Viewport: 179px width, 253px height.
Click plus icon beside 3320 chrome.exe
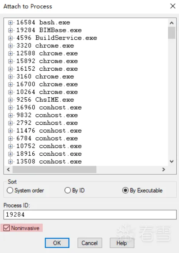point(10,46)
